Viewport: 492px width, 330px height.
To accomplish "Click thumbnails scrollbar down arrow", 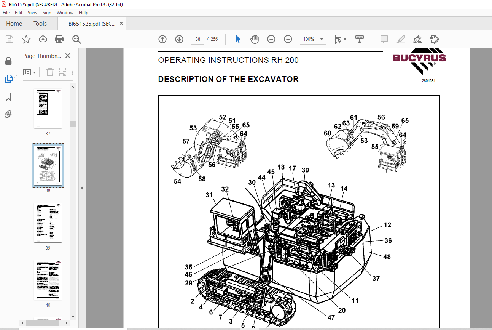I will [73, 316].
